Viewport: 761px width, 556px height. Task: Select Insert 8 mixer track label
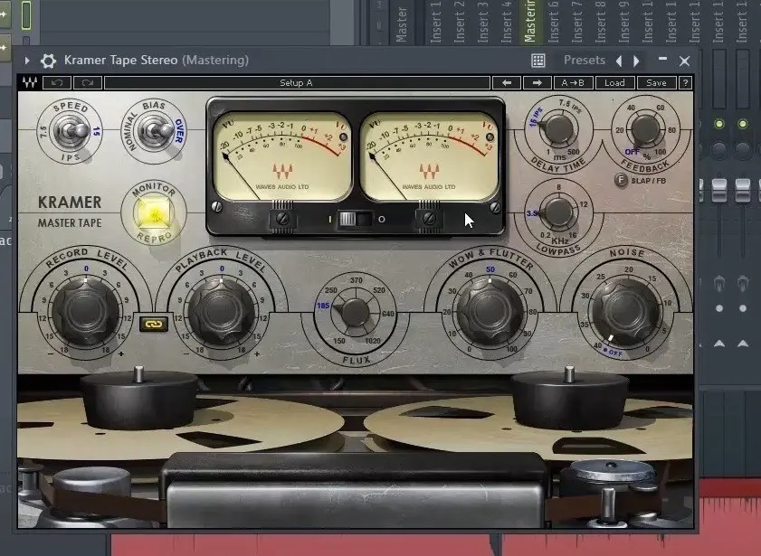click(600, 23)
